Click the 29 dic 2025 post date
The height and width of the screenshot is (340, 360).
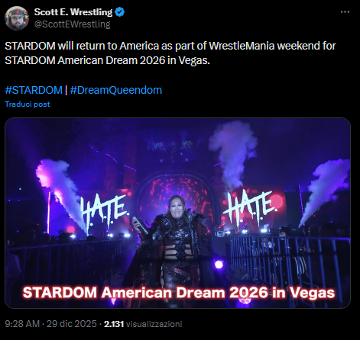pyautogui.click(x=72, y=324)
